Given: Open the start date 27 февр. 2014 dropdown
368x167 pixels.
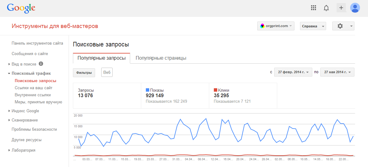Looking at the screenshot, I should click(x=293, y=72).
